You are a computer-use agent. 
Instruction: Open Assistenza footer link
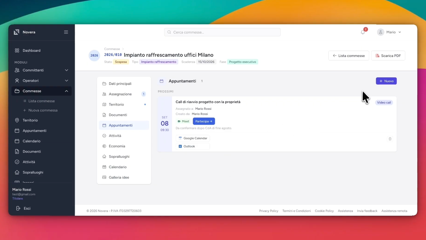pos(345,211)
